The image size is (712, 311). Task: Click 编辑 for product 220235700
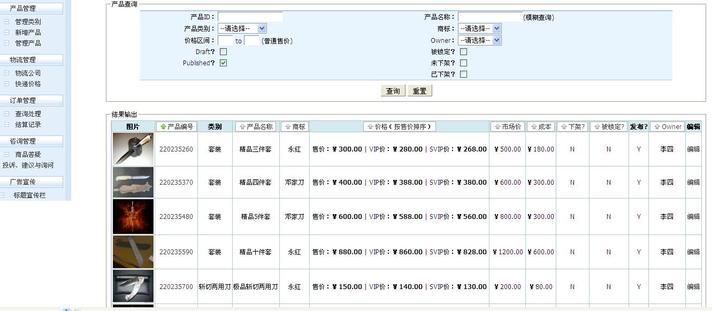(693, 287)
